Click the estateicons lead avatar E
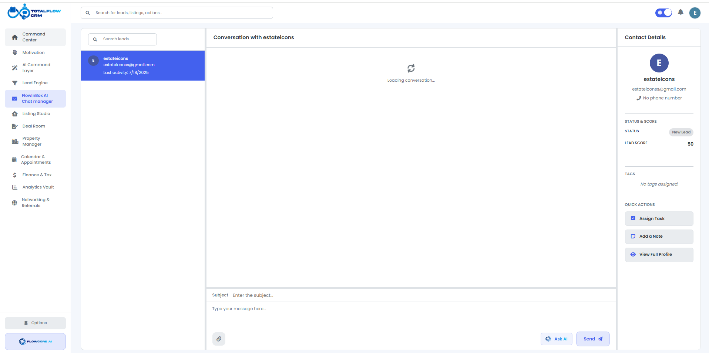This screenshot has height=353, width=709. click(93, 60)
